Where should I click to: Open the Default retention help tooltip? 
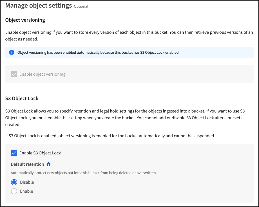(x=48, y=164)
